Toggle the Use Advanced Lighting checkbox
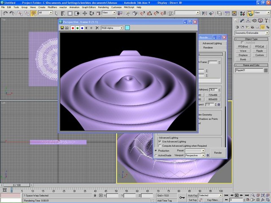Viewport: 271px width, 203px height. tap(160, 141)
